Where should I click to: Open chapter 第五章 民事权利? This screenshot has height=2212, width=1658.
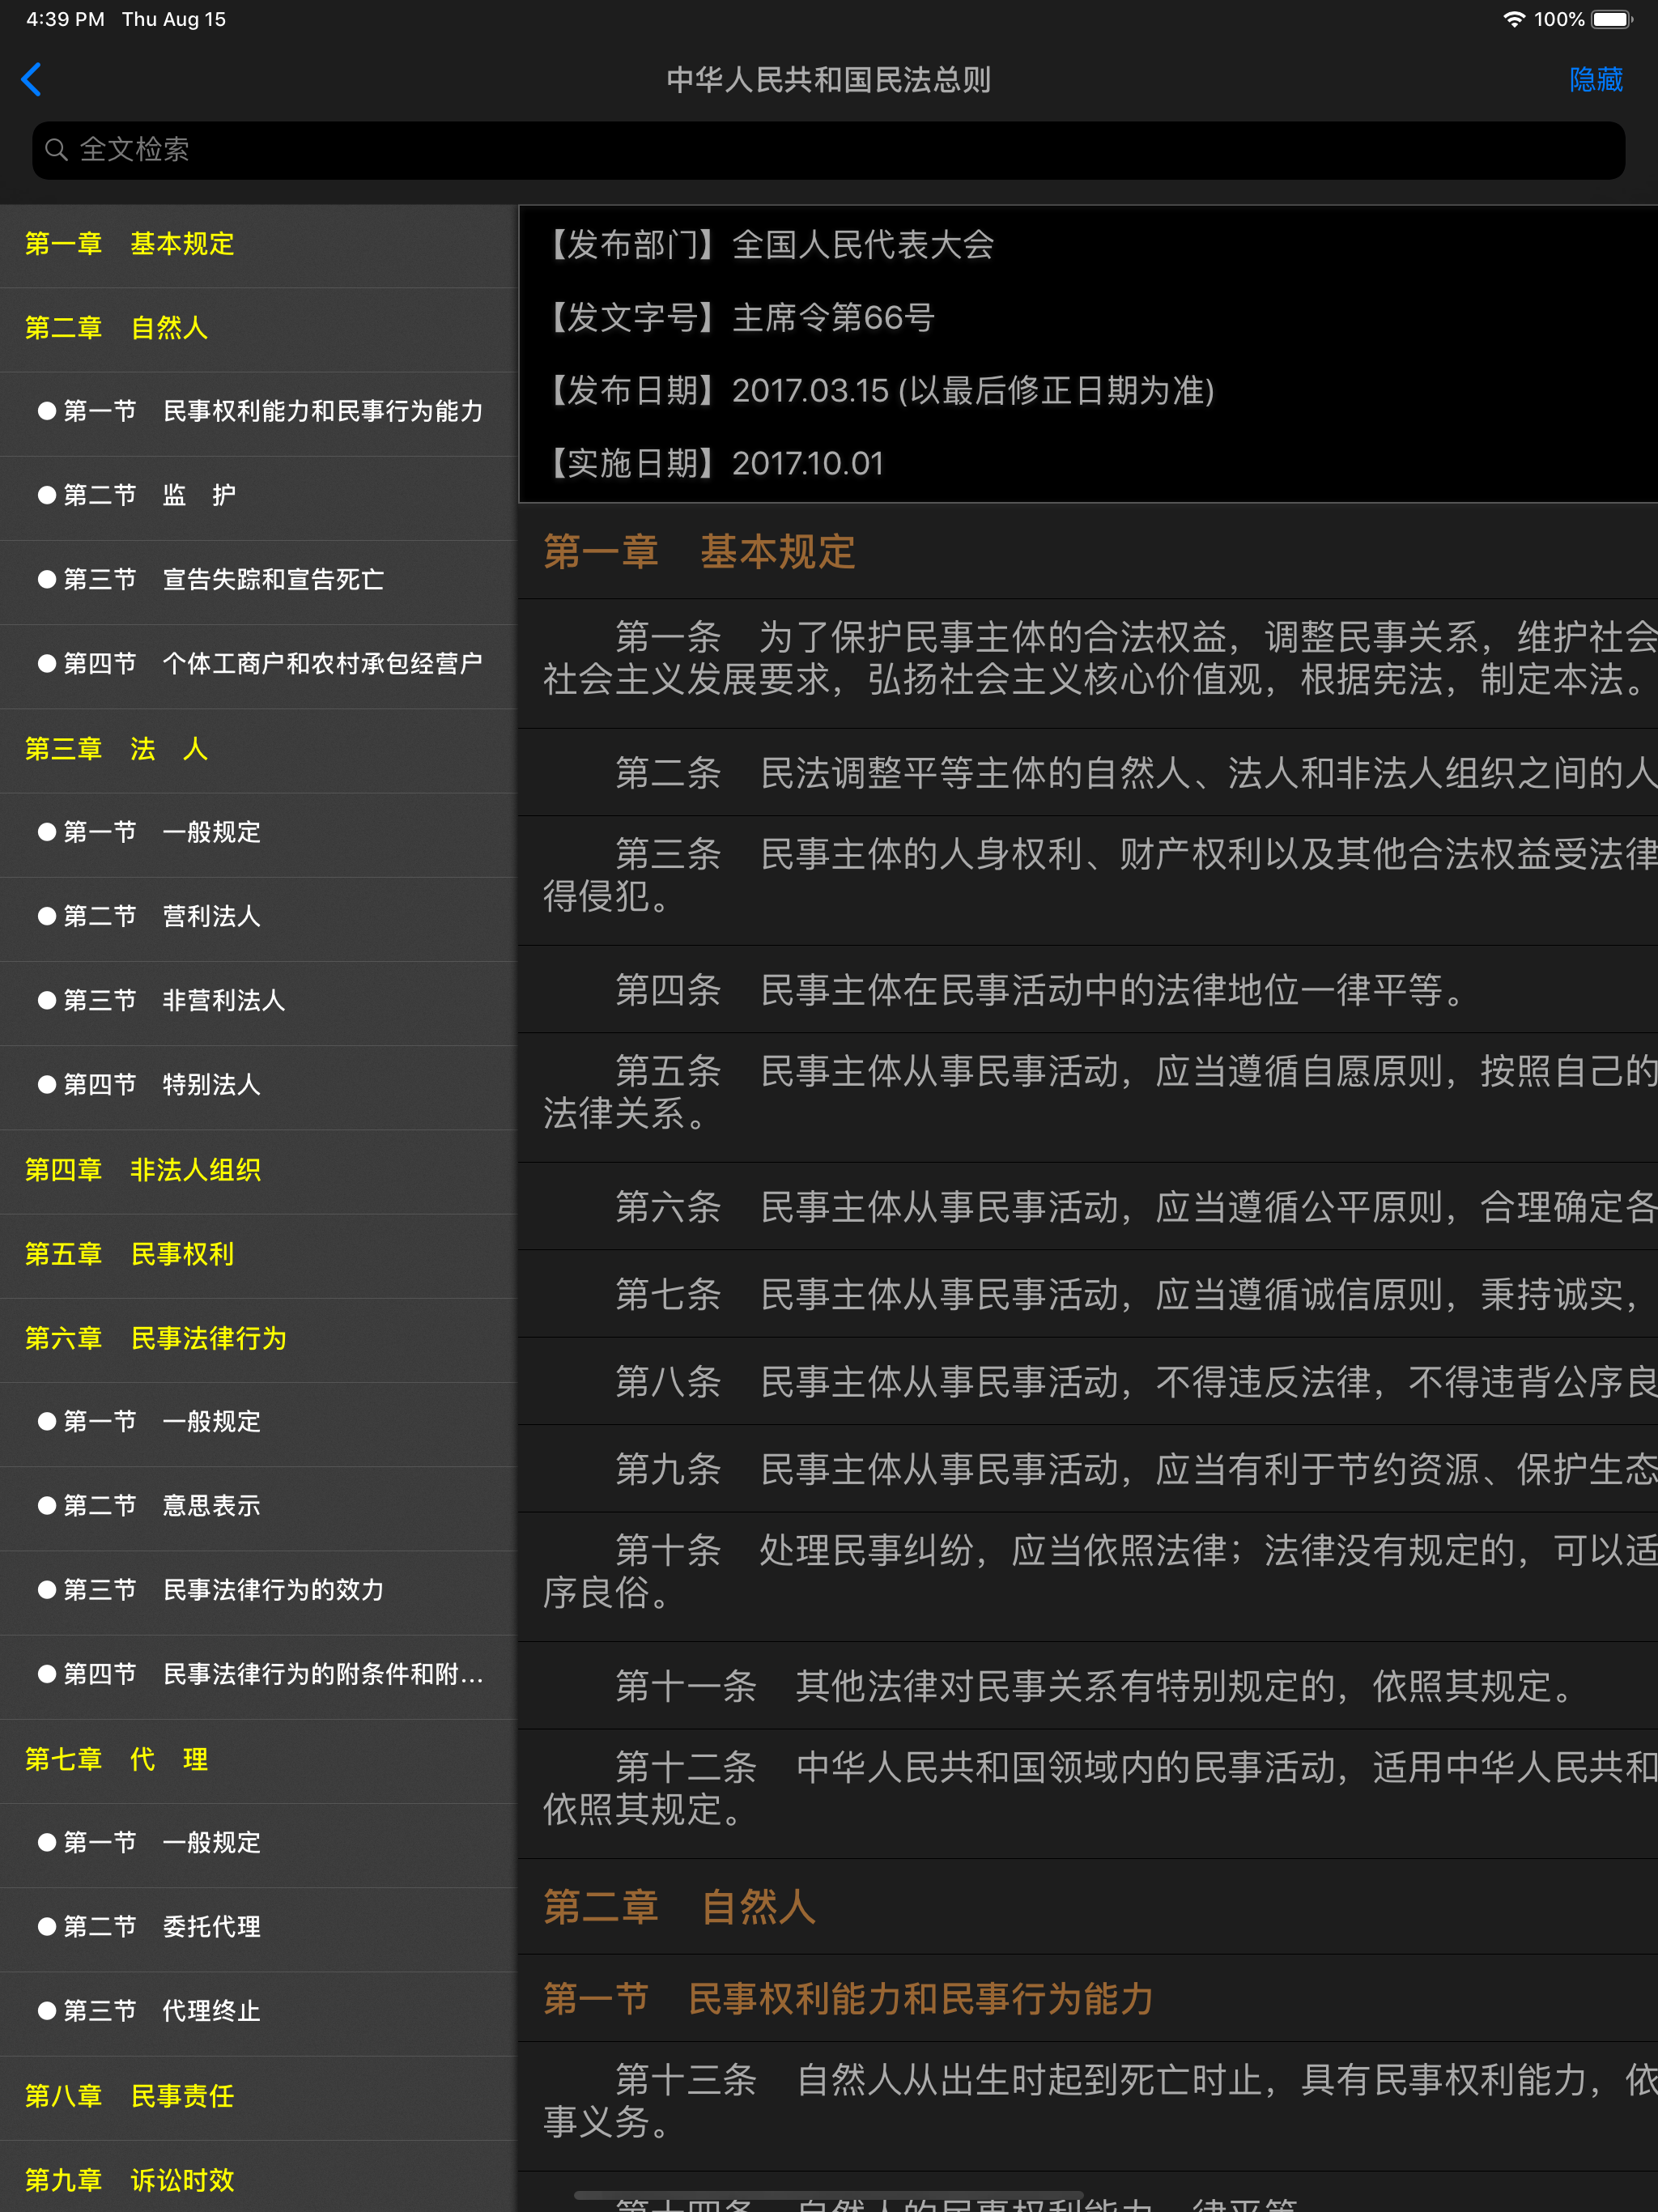click(258, 1254)
